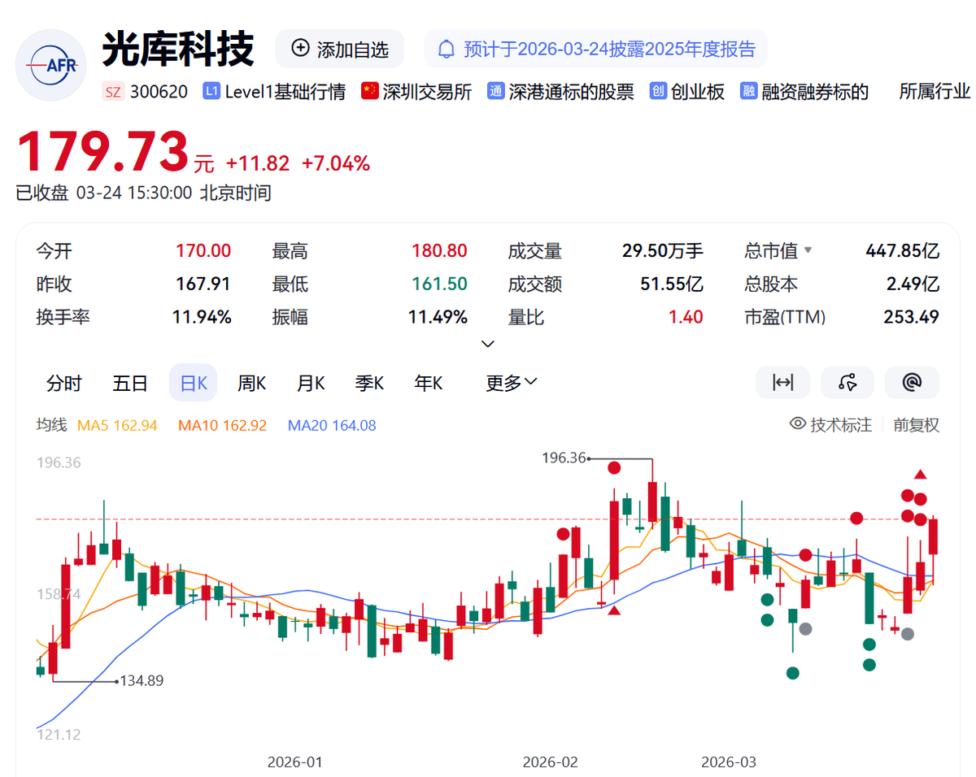976x777 pixels.
Task: Click the drawing tools icon
Action: [847, 382]
